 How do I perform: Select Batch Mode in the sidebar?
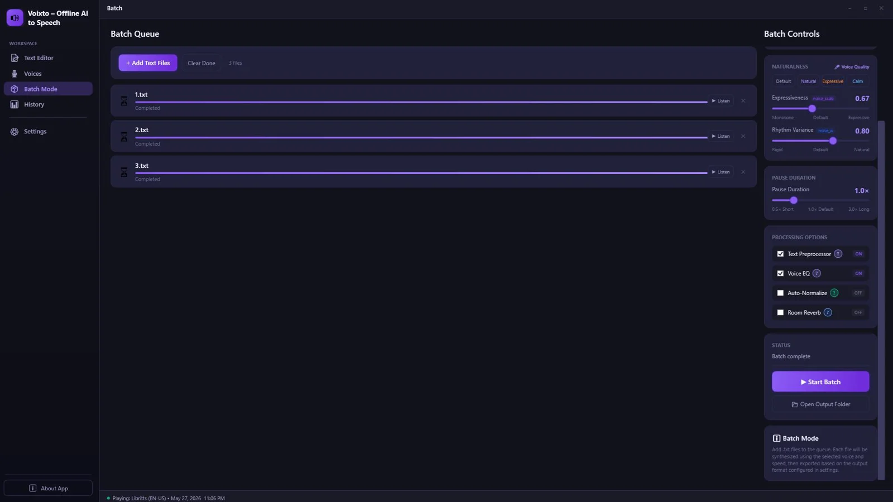tap(48, 89)
